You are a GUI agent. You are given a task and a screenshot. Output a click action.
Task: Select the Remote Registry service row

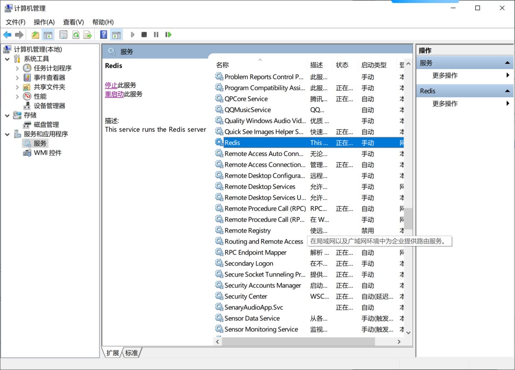[248, 230]
